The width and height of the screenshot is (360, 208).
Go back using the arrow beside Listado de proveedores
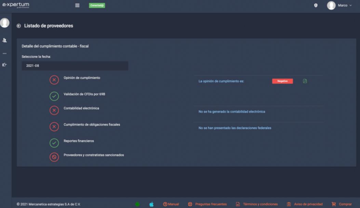tap(18, 26)
